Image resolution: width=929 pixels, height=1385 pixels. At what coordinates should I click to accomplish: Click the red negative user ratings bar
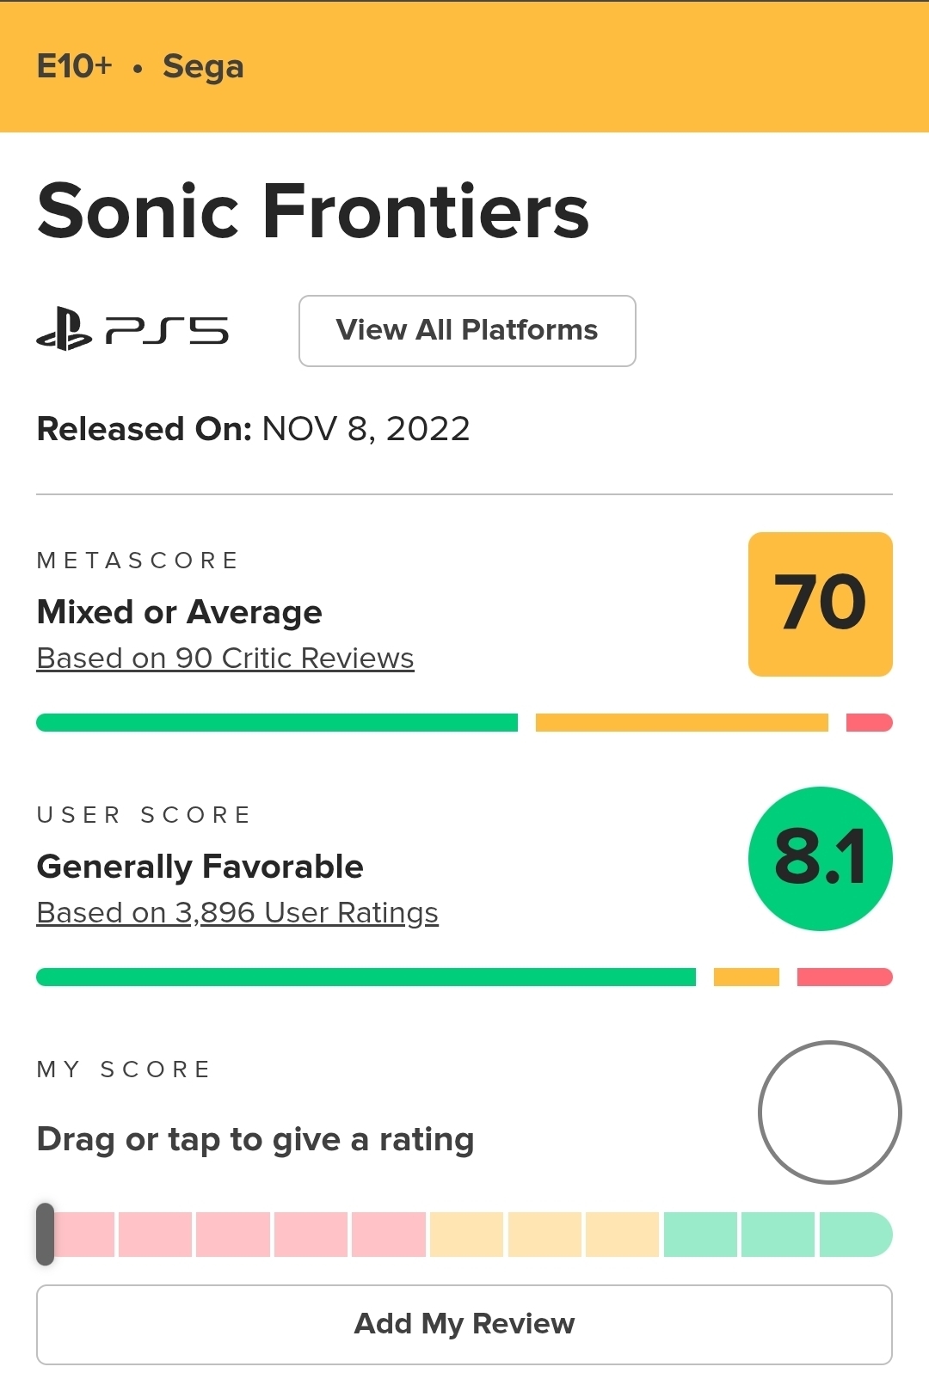844,977
